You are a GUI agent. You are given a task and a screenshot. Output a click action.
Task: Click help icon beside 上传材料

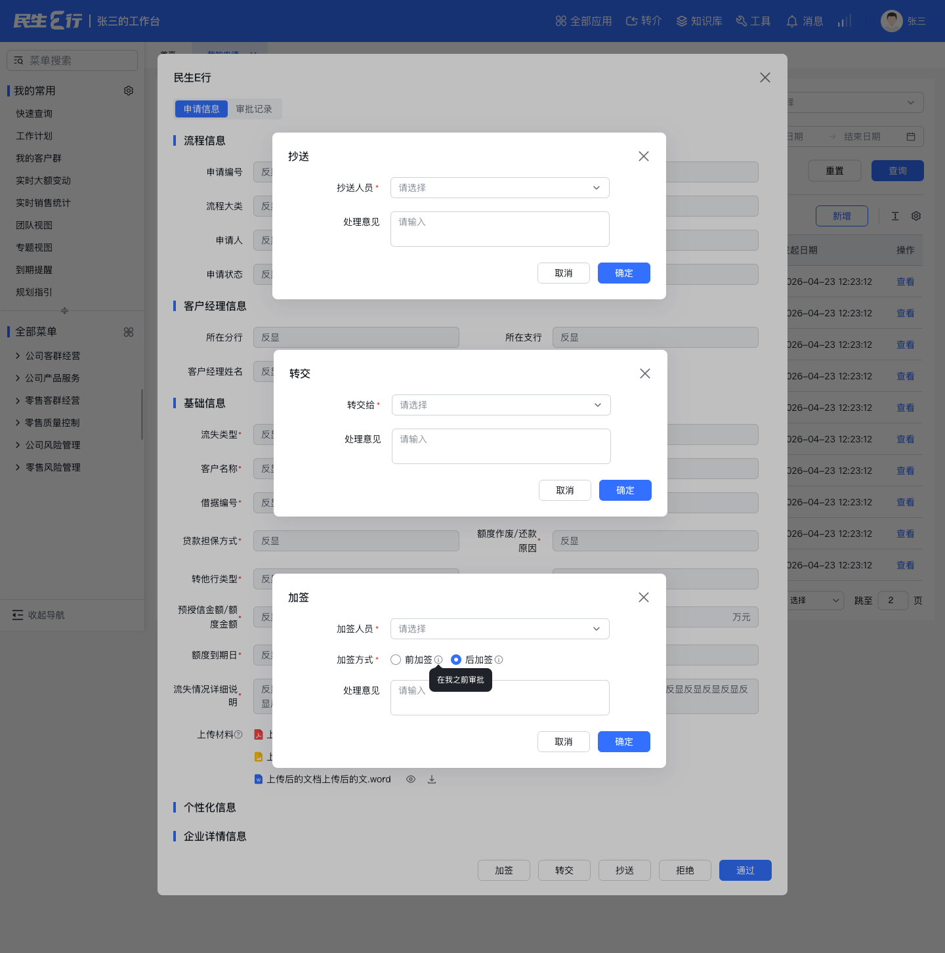coord(238,734)
